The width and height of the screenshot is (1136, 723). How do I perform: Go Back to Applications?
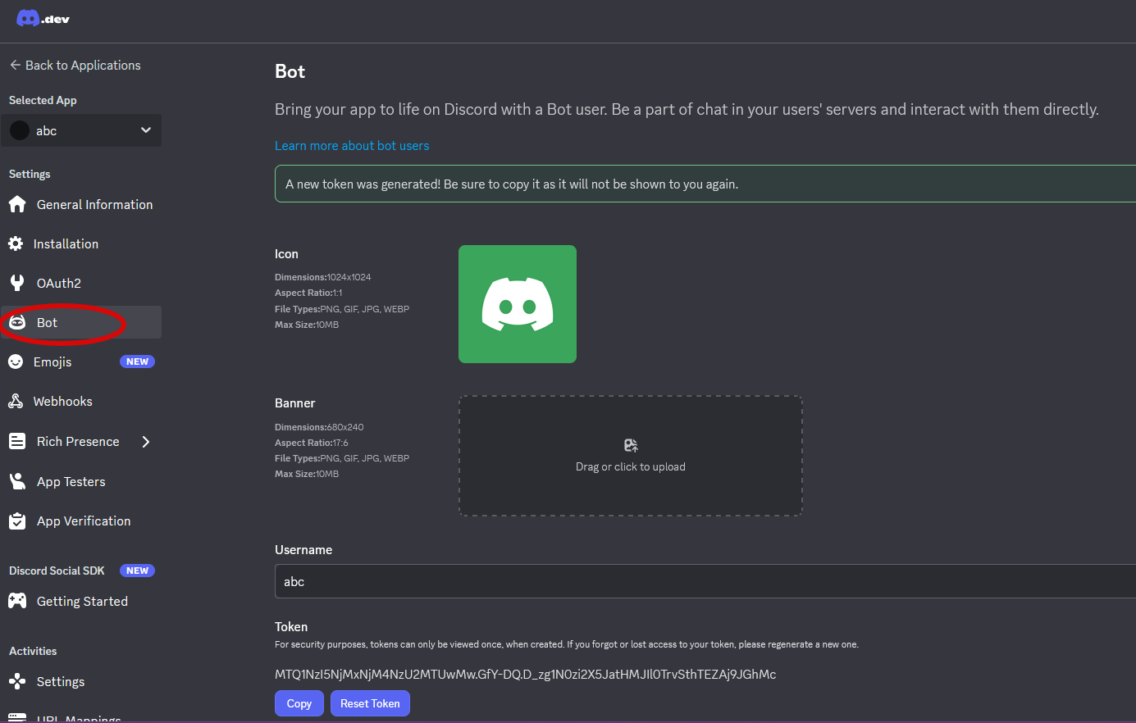[75, 65]
